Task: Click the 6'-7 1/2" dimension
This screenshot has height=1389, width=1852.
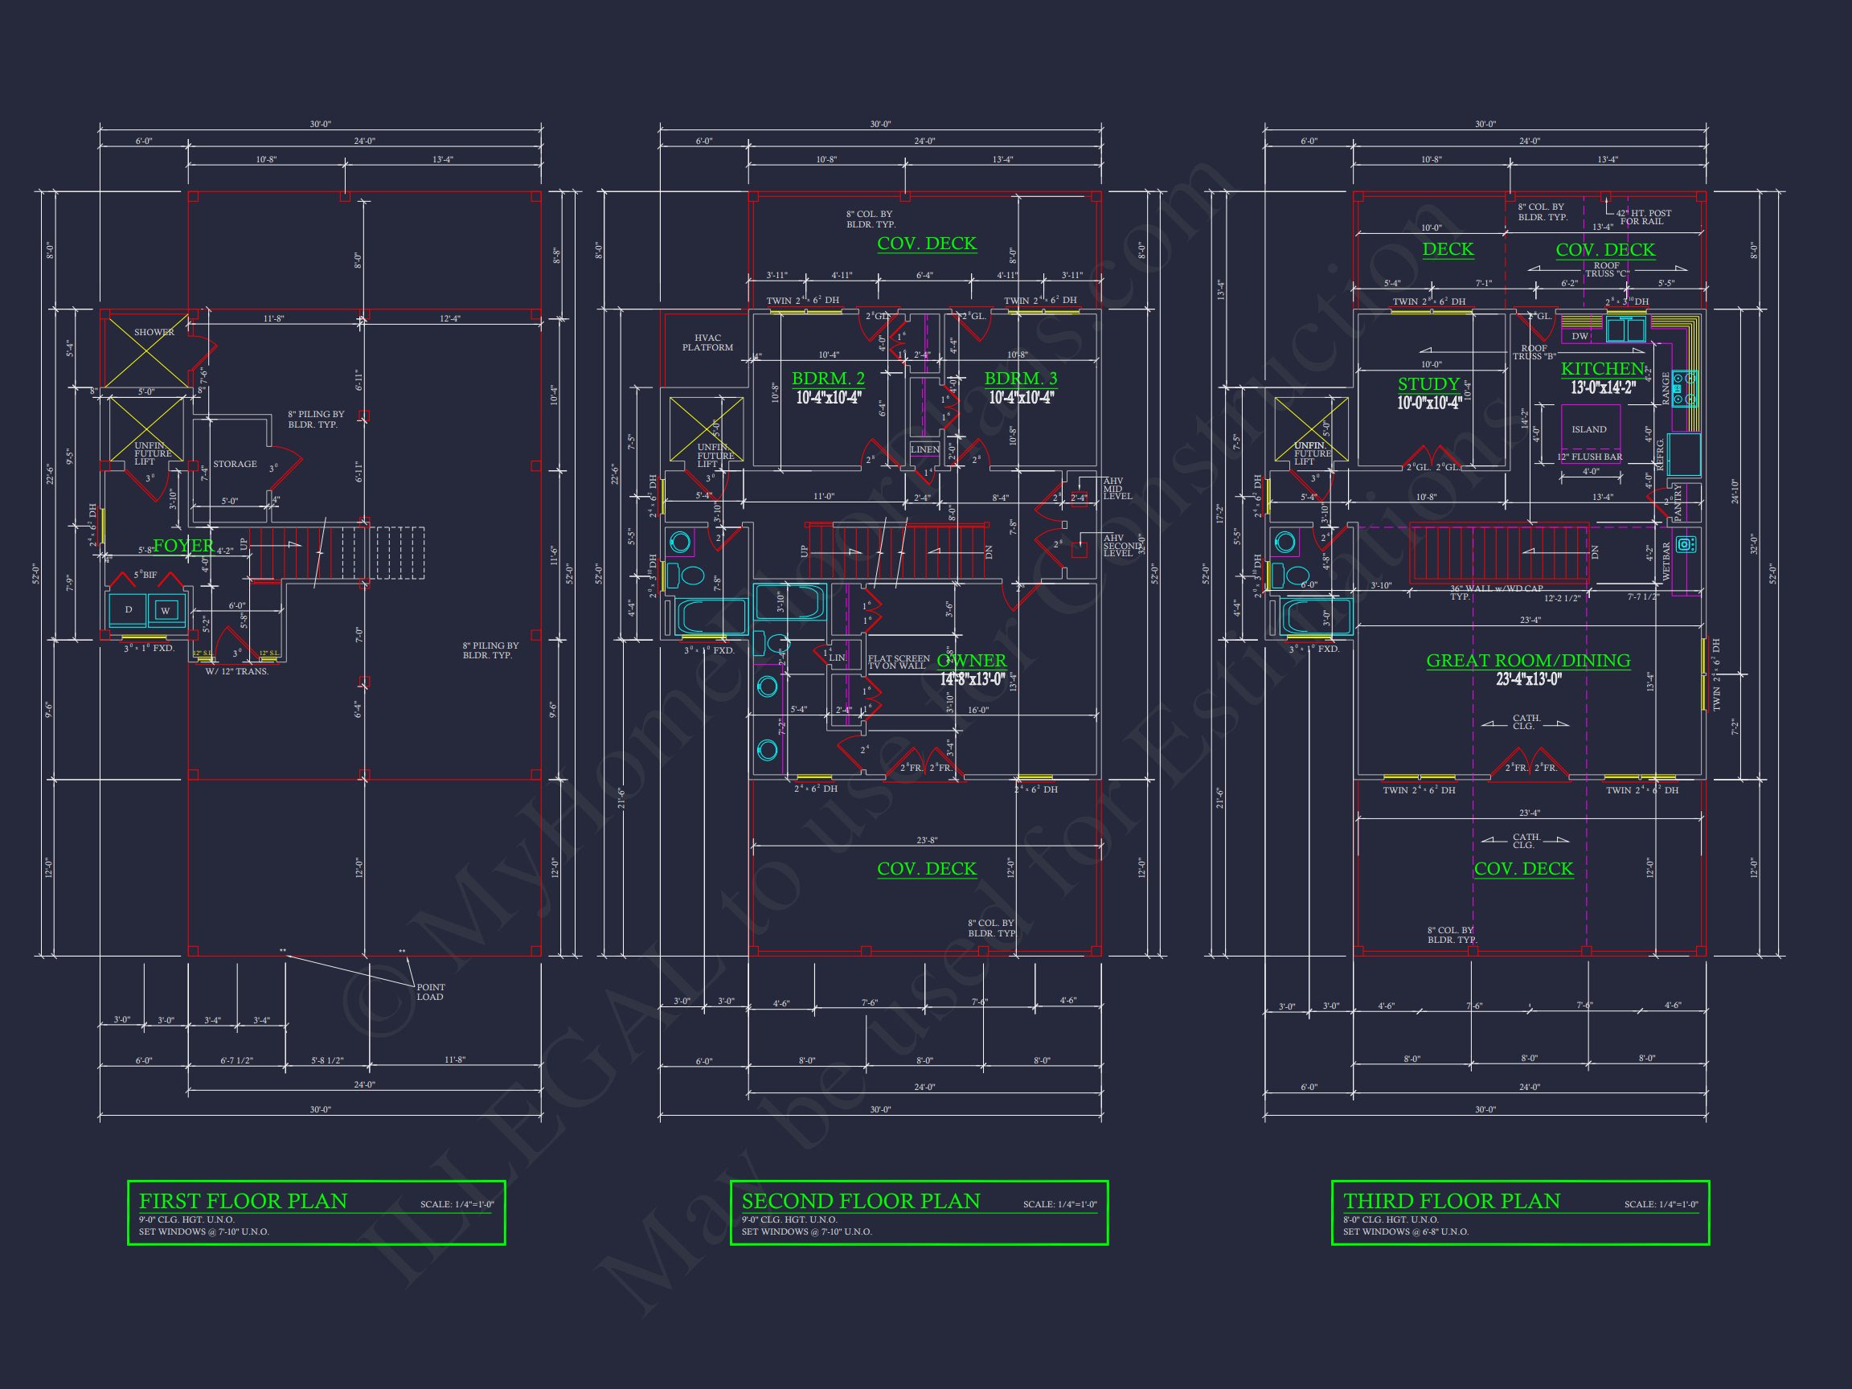Action: (236, 1061)
